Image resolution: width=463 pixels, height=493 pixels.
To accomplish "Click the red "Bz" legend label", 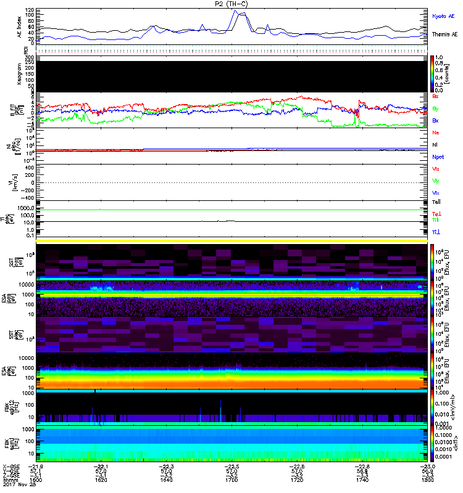I will [x=435, y=96].
